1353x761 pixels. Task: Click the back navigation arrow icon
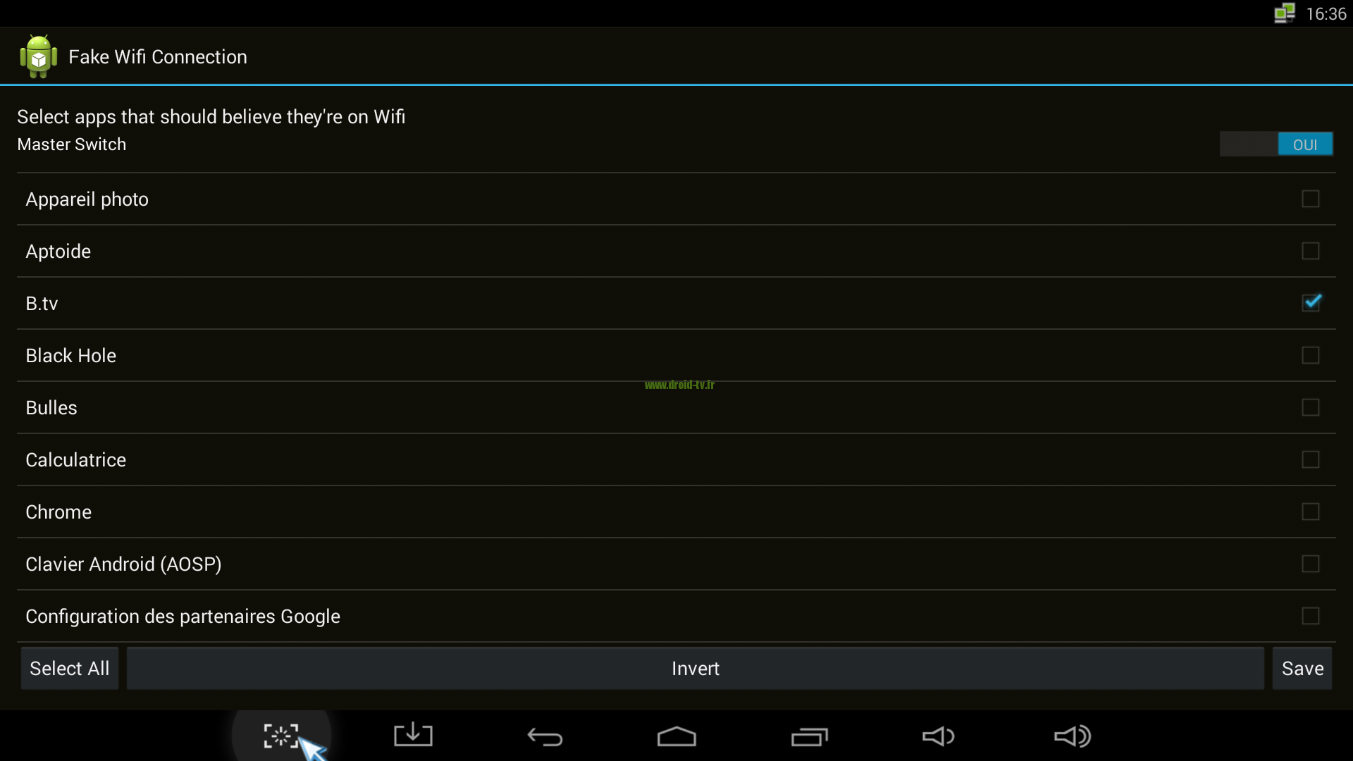[x=545, y=736]
